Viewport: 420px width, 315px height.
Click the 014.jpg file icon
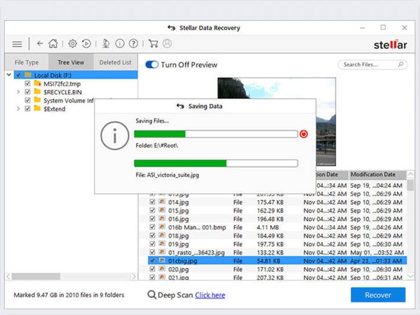(162, 202)
